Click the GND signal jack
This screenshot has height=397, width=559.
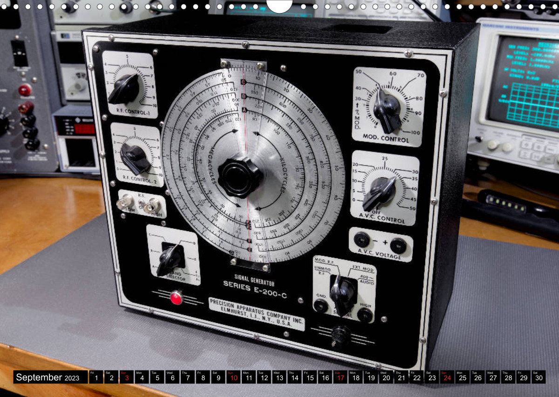coord(321,306)
